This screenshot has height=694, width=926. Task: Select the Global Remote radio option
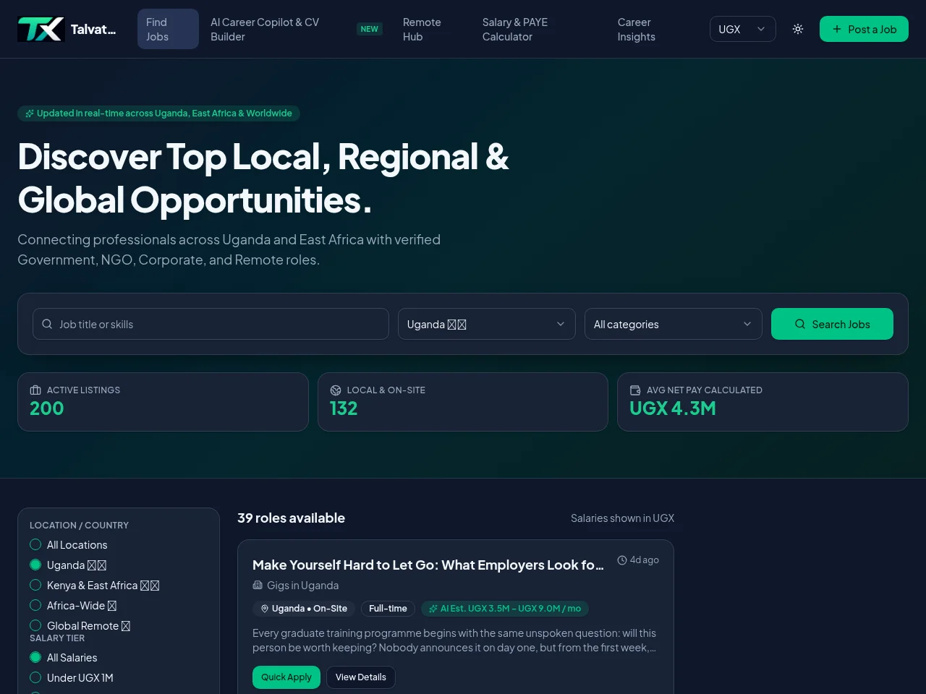[35, 625]
